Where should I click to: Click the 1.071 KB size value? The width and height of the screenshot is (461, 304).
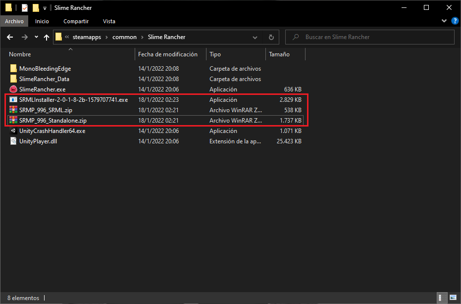[x=291, y=131]
